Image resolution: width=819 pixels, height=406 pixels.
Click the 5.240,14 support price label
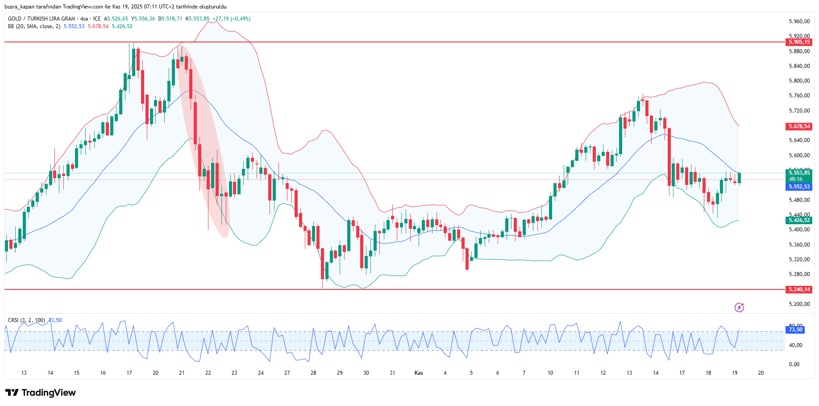point(799,289)
